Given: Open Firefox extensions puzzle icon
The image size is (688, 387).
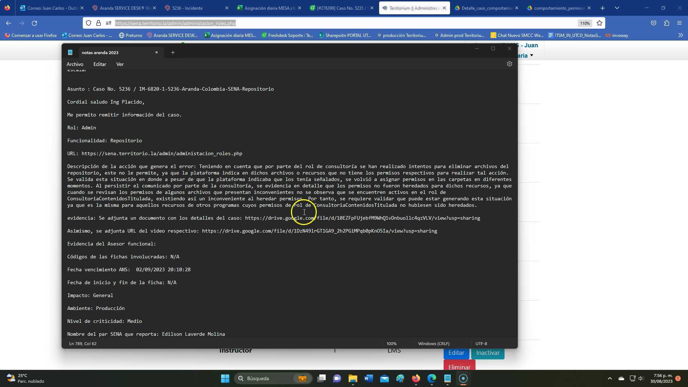Looking at the screenshot, I should click(x=666, y=23).
